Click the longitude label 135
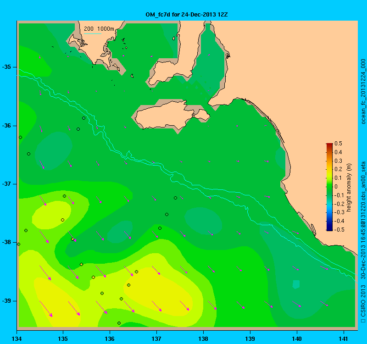 point(63,338)
